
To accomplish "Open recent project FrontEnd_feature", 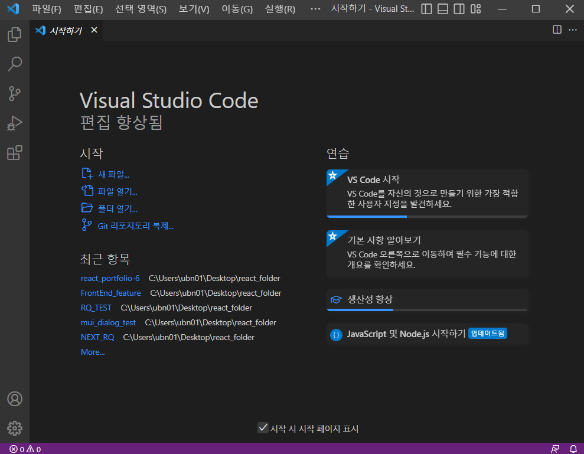I will 111,293.
